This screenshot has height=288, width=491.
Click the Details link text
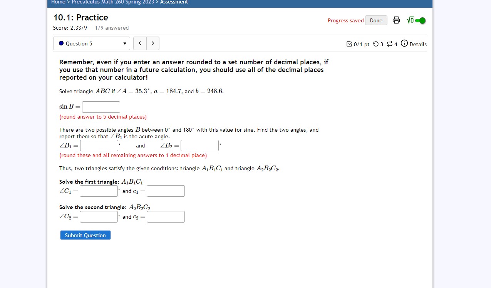(x=418, y=44)
